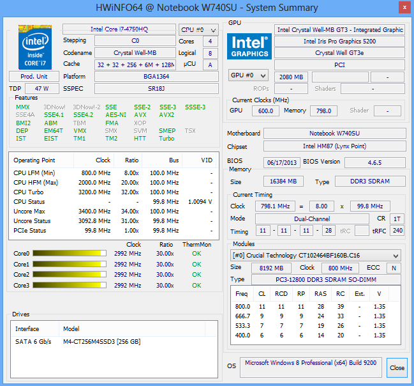This screenshot has width=414, height=386.
Task: Click the module size 8192 MB field
Action: click(271, 268)
